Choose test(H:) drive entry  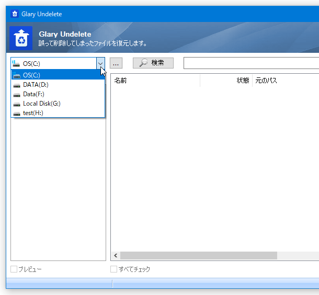click(x=58, y=113)
